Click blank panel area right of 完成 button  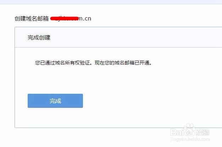coord(151,101)
